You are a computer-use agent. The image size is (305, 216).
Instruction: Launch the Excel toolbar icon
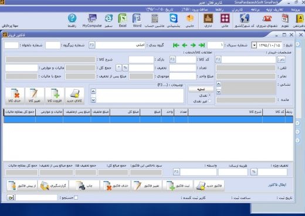point(123,21)
